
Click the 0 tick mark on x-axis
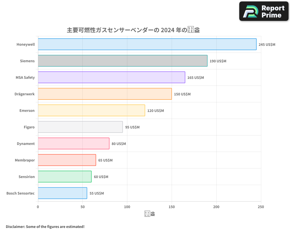tap(38, 207)
